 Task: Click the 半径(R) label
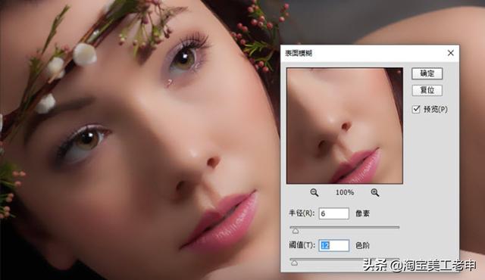click(302, 213)
